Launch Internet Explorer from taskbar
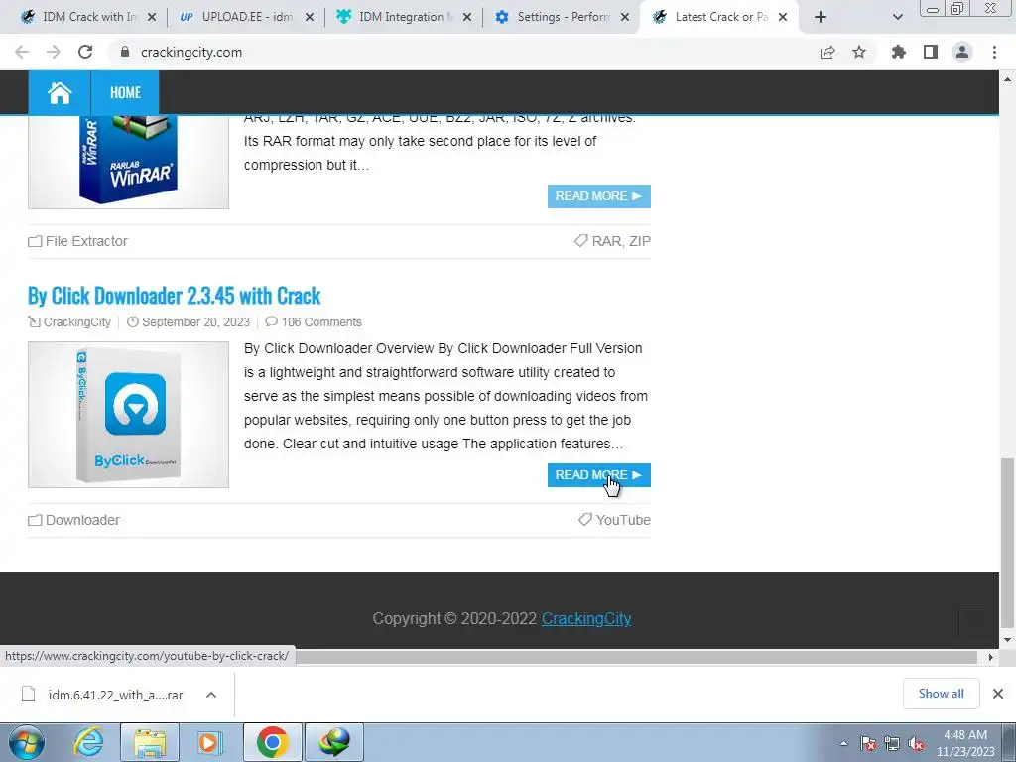The height and width of the screenshot is (762, 1016). click(88, 742)
